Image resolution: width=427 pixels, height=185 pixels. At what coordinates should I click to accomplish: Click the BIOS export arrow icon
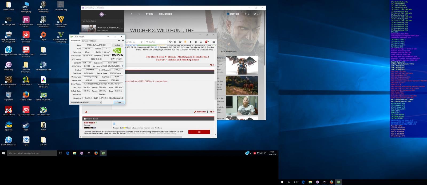point(113,59)
